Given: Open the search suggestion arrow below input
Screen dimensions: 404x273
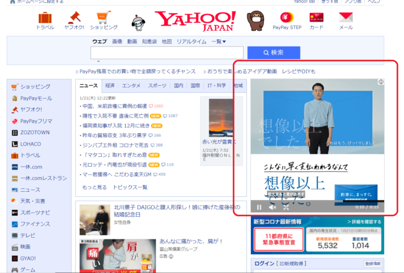Looking at the screenshot, I should pyautogui.click(x=98, y=61).
